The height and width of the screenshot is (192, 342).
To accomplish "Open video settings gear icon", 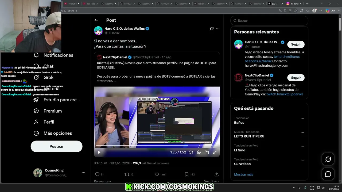I will click(199, 152).
